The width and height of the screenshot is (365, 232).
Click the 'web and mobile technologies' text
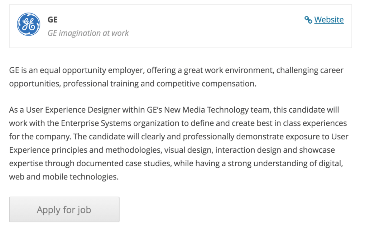[x=63, y=177]
